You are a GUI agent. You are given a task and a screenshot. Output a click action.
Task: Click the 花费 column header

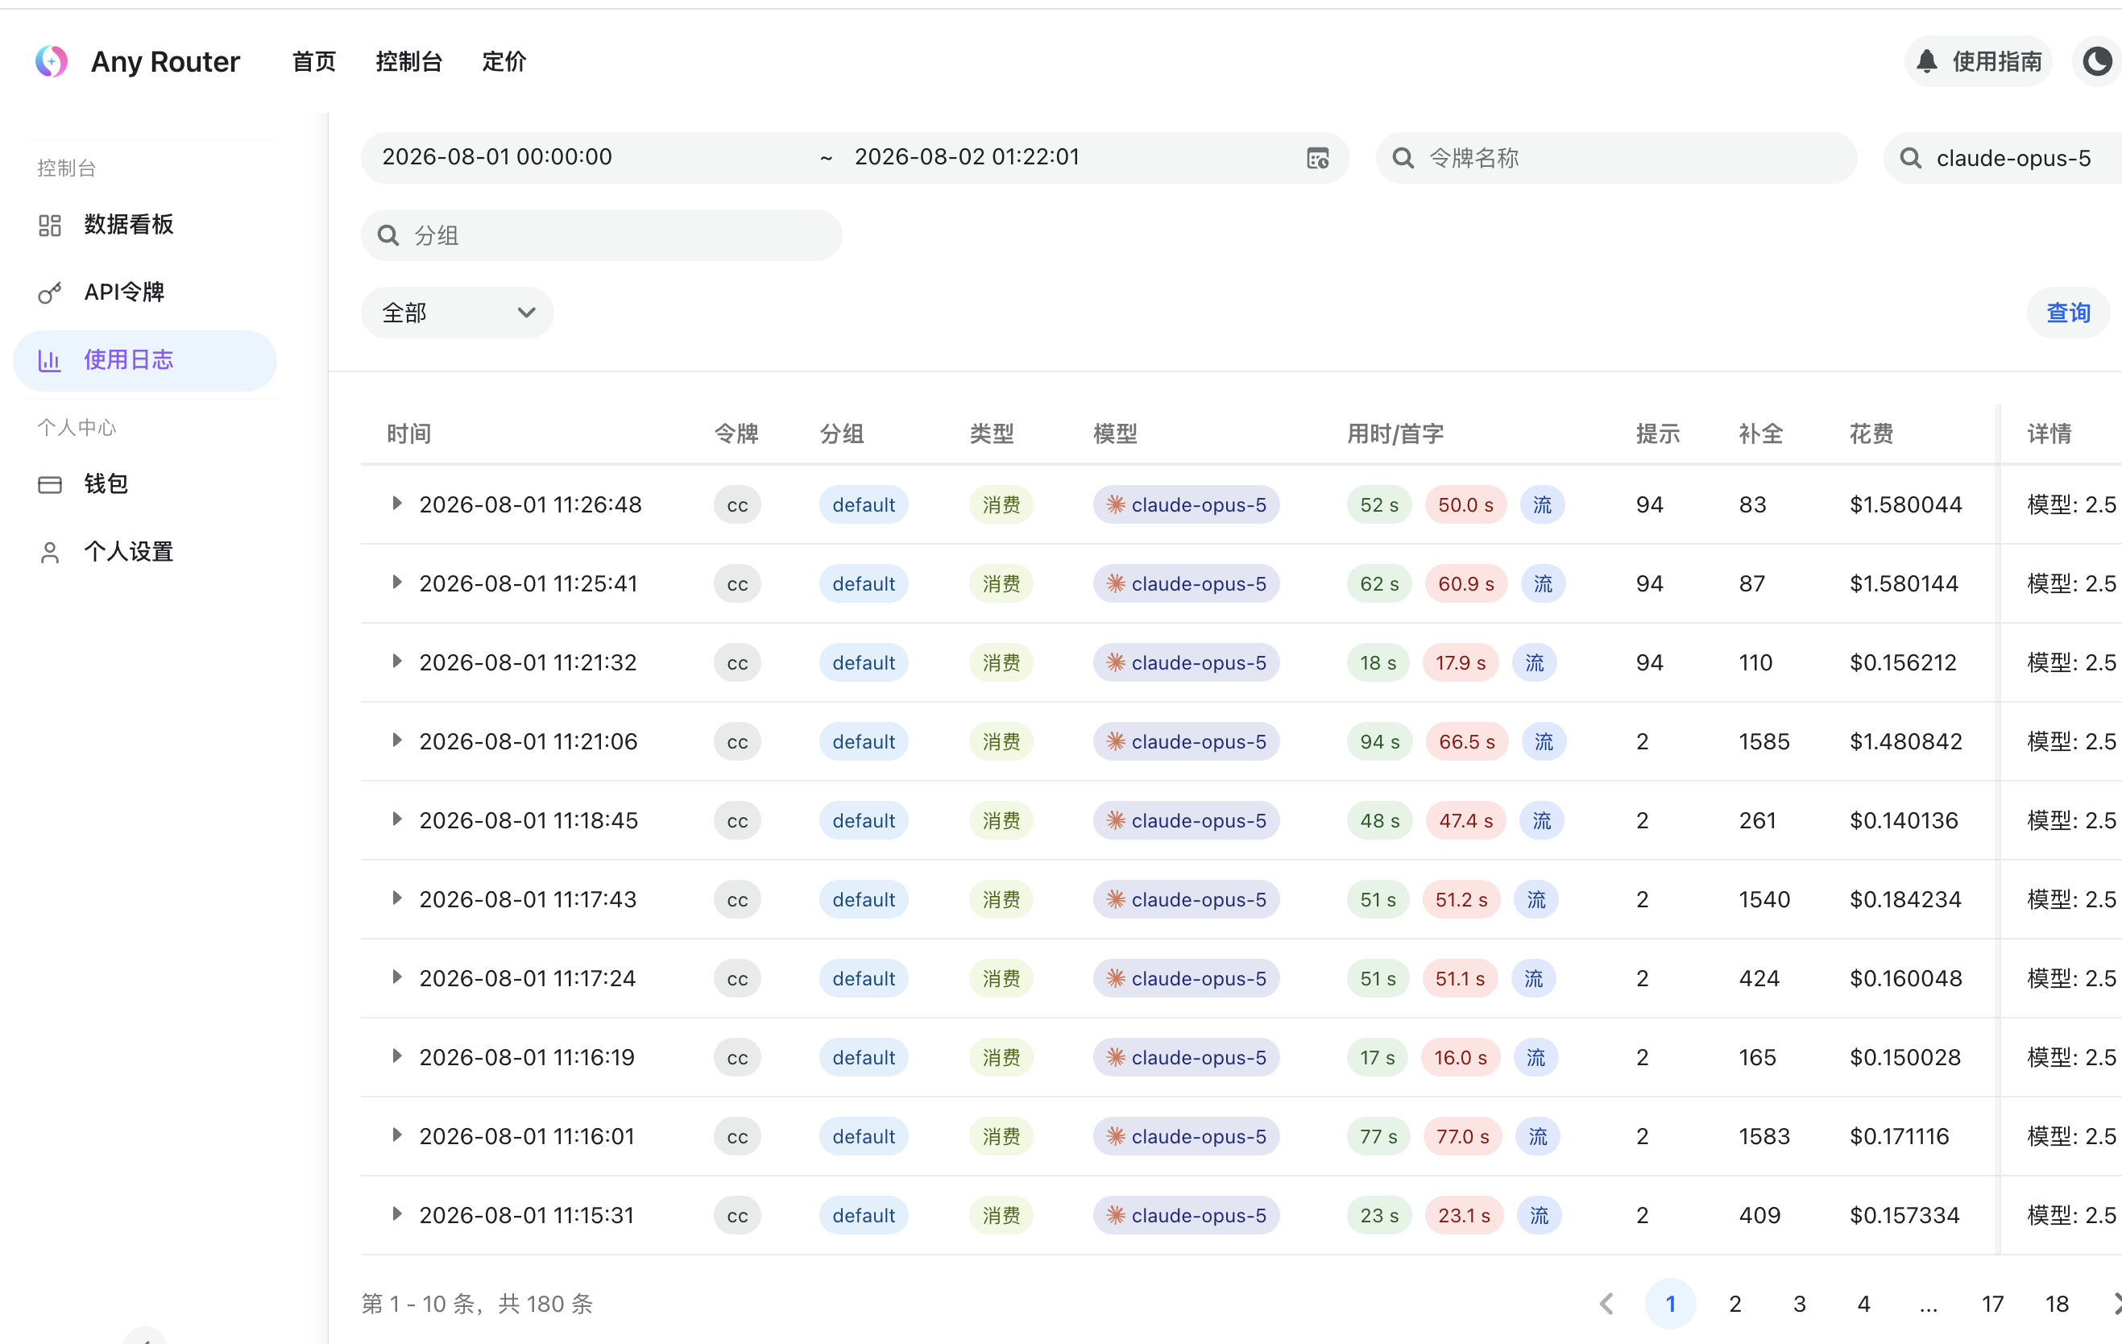(1871, 433)
